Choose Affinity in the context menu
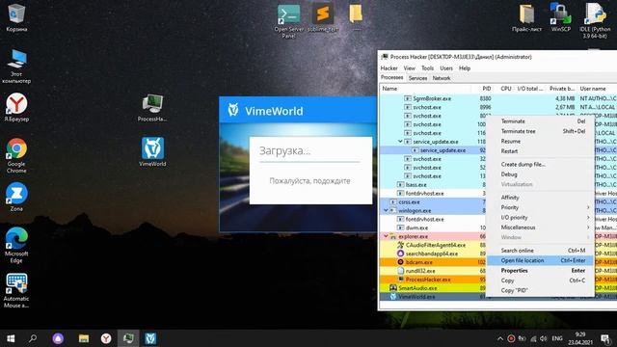Screen dimensions: 617x347 pyautogui.click(x=540, y=197)
